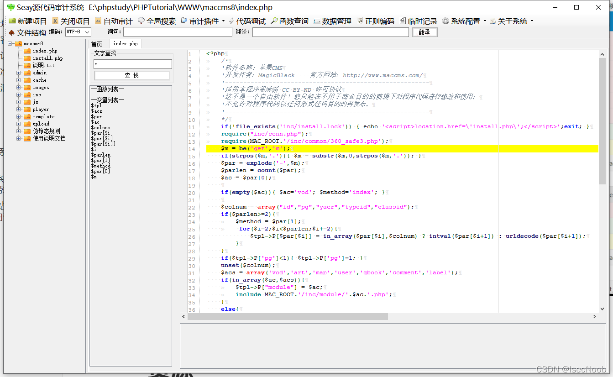Screen dimensions: 613x377
Task: Expand the inc folder node
Action: point(19,95)
